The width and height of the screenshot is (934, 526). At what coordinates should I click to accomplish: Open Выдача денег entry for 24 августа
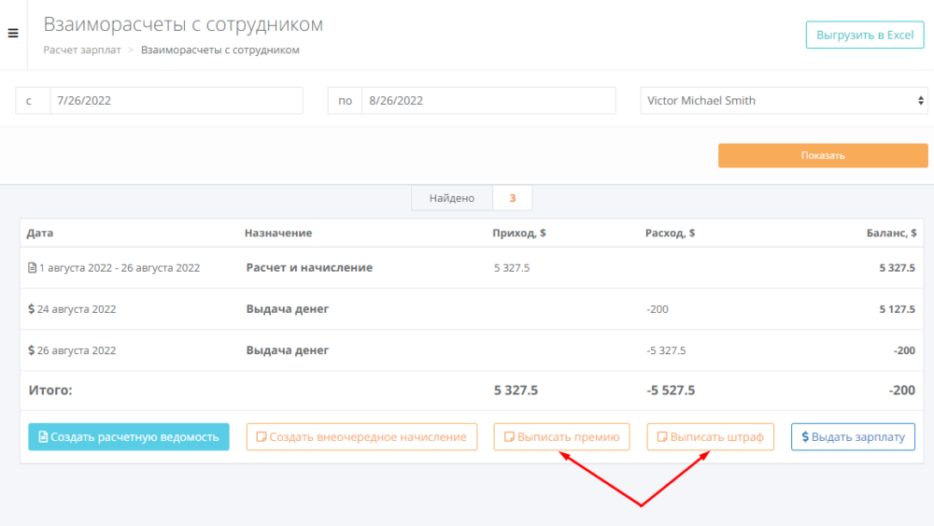point(288,309)
